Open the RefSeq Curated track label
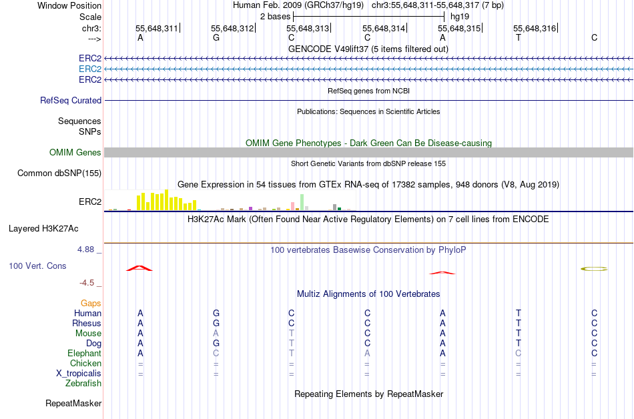Screen dimensions: 634x419 pyautogui.click(x=71, y=100)
